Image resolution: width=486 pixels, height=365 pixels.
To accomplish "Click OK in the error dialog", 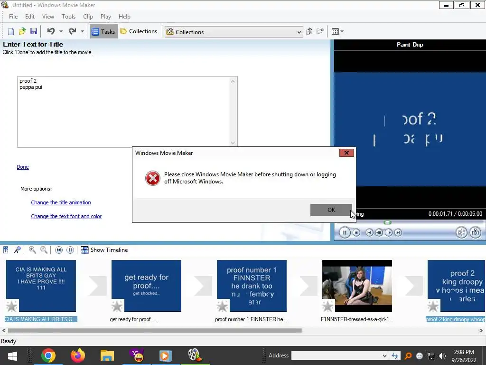I will (331, 210).
